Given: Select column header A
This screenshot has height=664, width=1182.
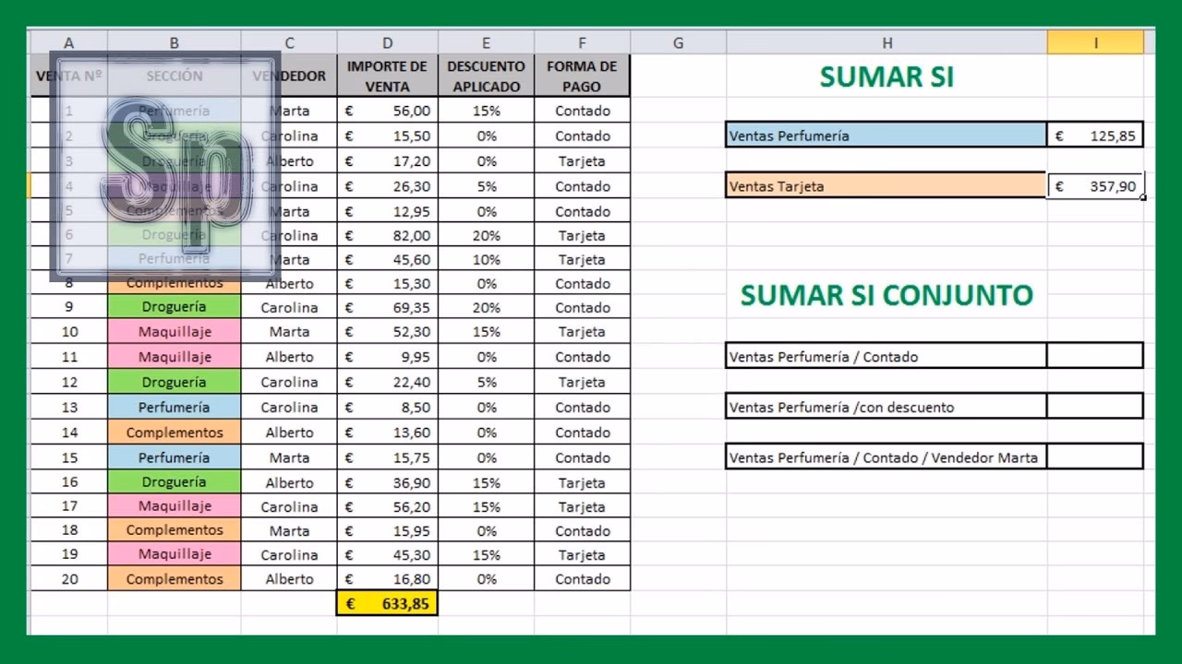Looking at the screenshot, I should [x=68, y=42].
